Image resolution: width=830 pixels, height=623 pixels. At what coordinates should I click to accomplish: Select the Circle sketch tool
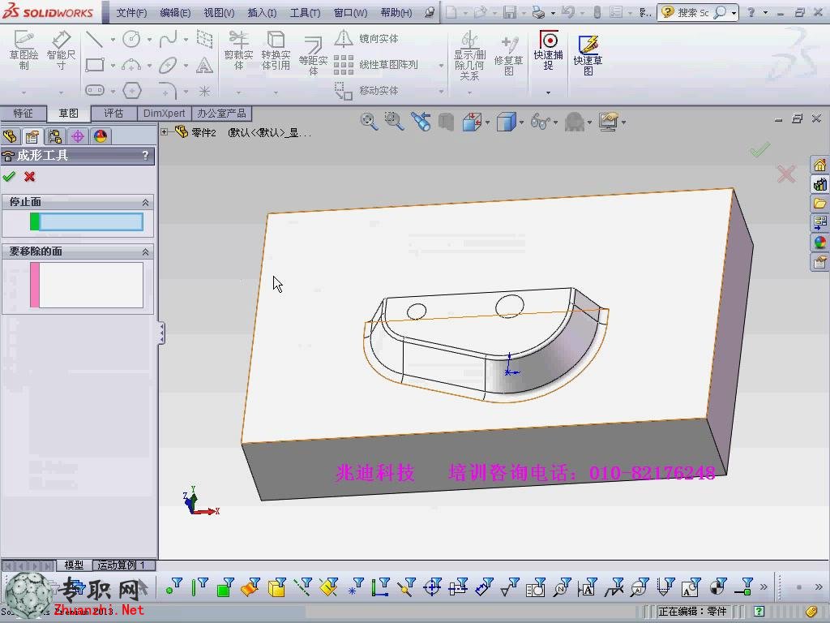[x=131, y=39]
